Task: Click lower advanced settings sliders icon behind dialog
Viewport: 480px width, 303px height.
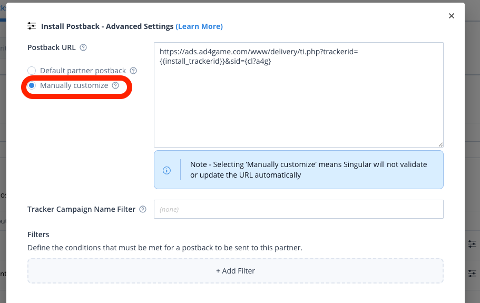Action: point(472,273)
